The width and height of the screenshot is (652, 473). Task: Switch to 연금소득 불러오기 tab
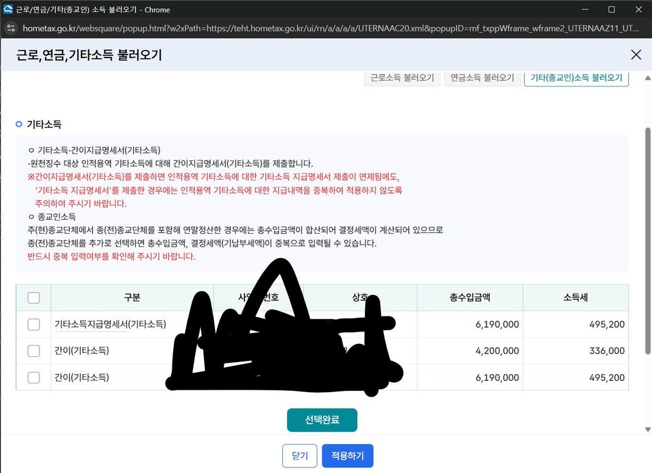[482, 78]
